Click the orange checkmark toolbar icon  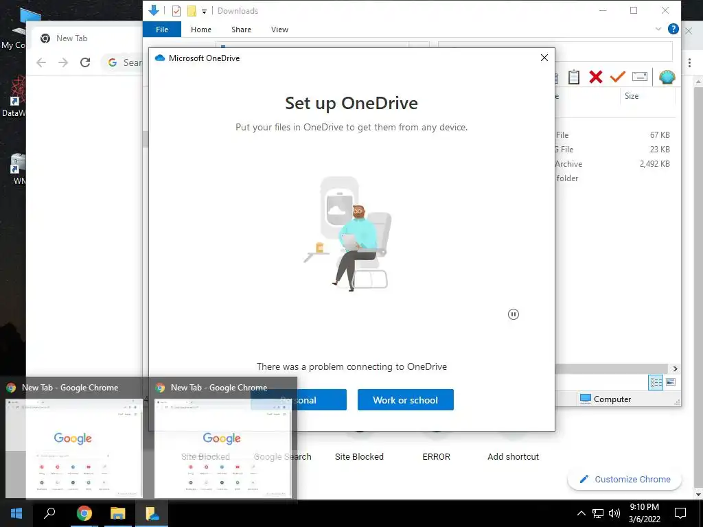(617, 77)
